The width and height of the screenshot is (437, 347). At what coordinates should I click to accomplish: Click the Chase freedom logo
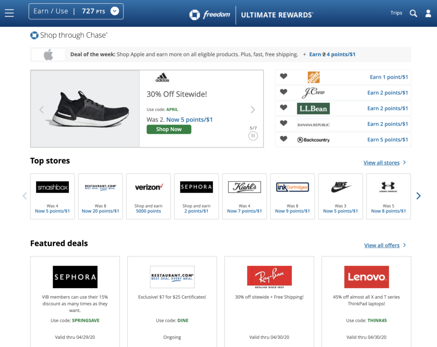[210, 15]
